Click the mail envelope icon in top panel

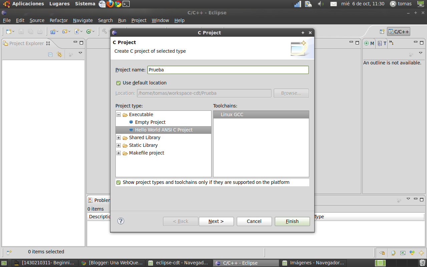pyautogui.click(x=334, y=4)
